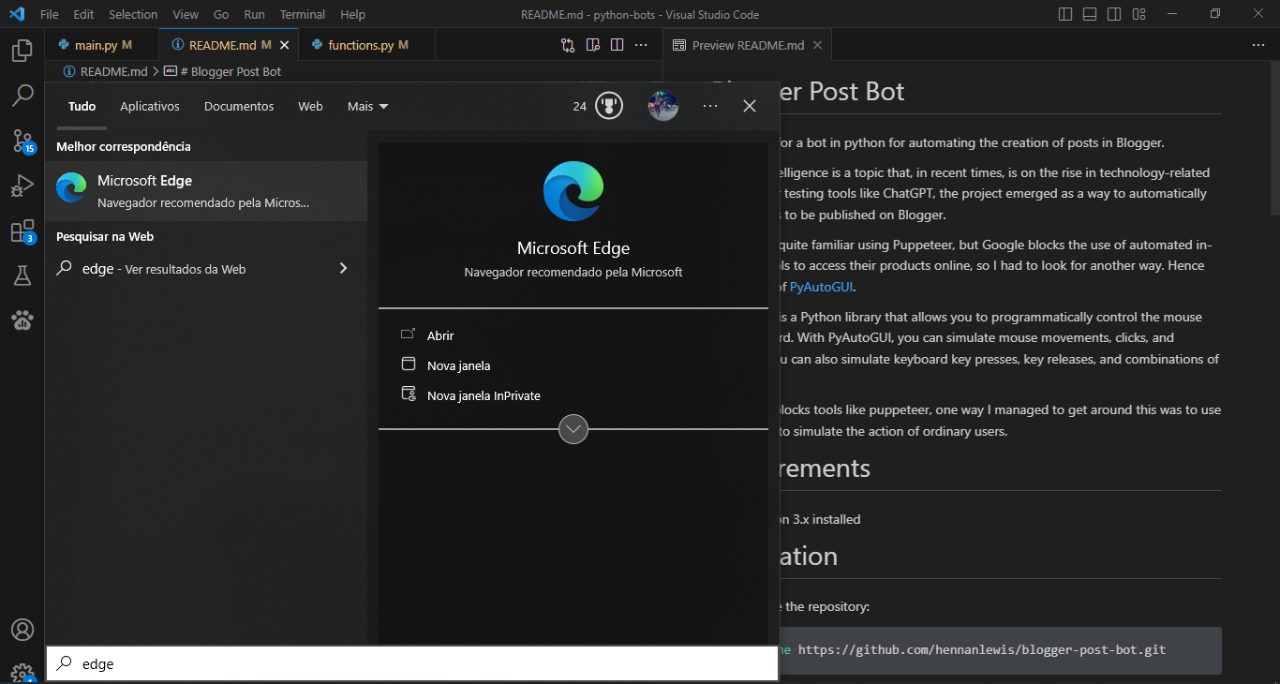Click Nova janela action
Screen dimensions: 1280x684
coord(573,365)
